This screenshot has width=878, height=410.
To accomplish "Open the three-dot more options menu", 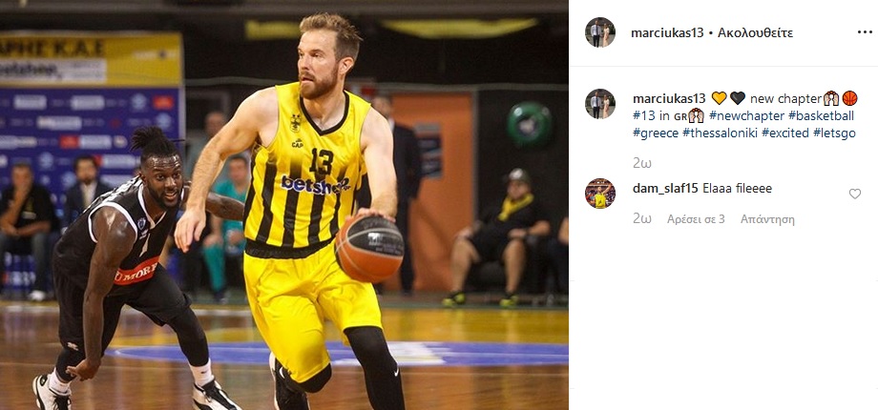I will (x=865, y=32).
